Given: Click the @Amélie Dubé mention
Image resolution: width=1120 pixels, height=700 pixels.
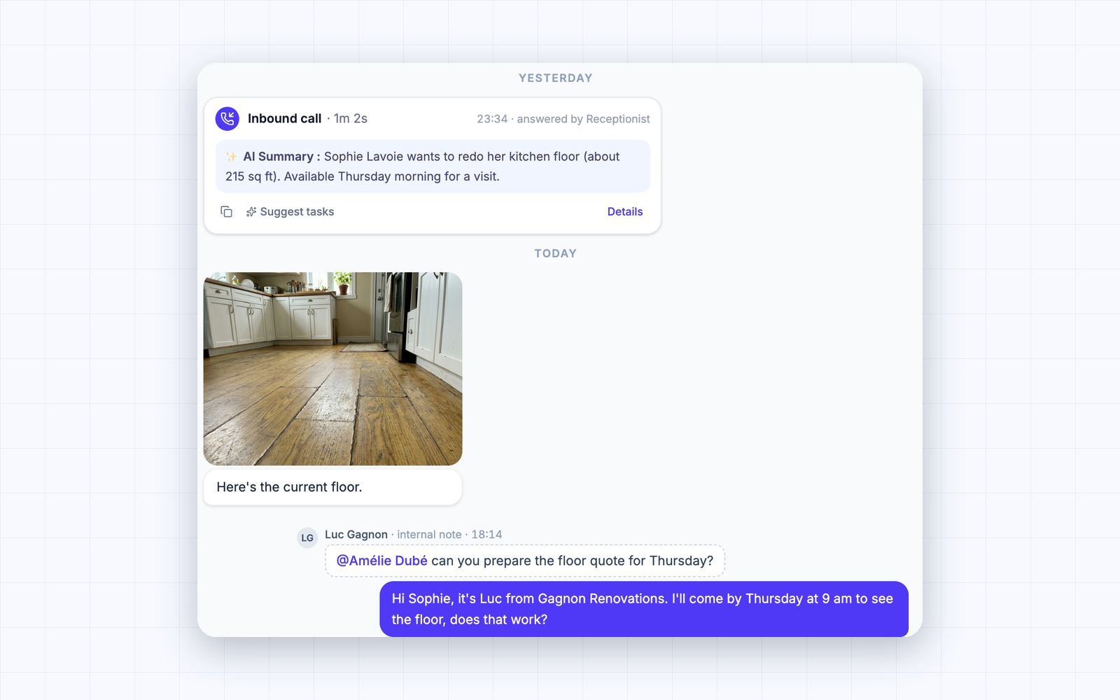Looking at the screenshot, I should pyautogui.click(x=381, y=561).
